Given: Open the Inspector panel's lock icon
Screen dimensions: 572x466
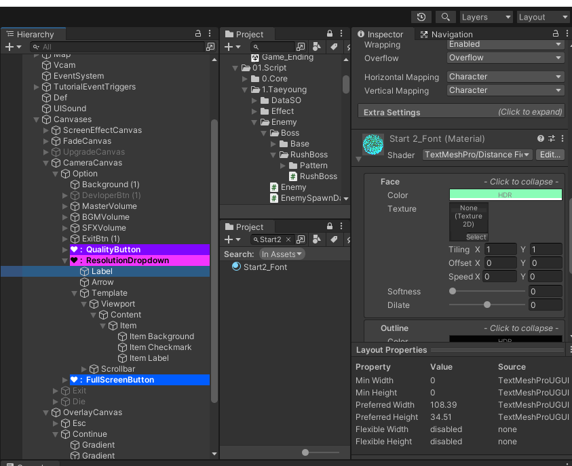Looking at the screenshot, I should [555, 33].
